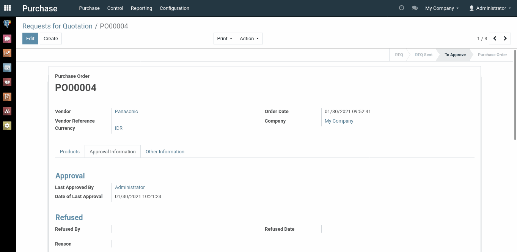Go to the next record arrow
This screenshot has width=517, height=252.
(x=505, y=38)
